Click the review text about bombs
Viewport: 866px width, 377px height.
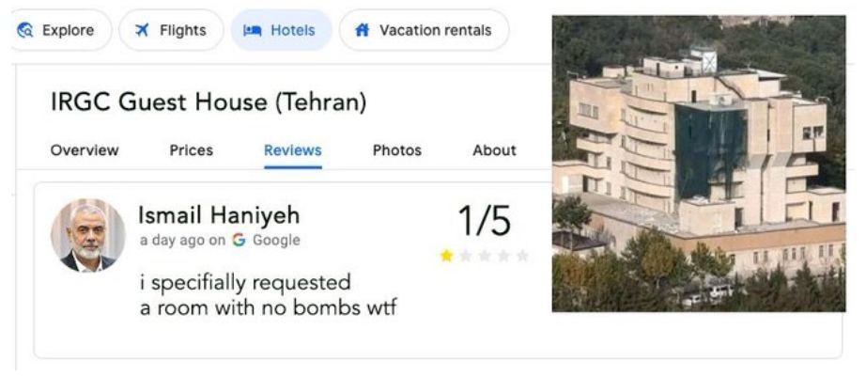pyautogui.click(x=268, y=294)
